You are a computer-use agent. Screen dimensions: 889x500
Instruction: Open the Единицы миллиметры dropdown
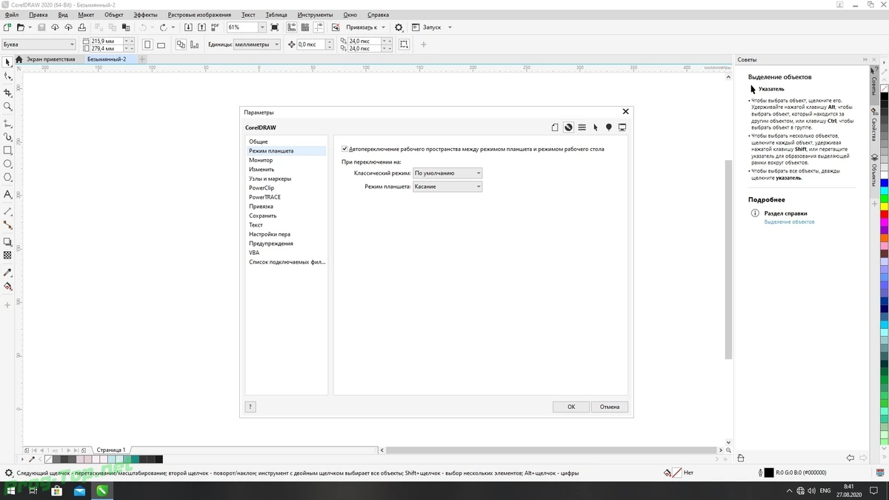[256, 44]
